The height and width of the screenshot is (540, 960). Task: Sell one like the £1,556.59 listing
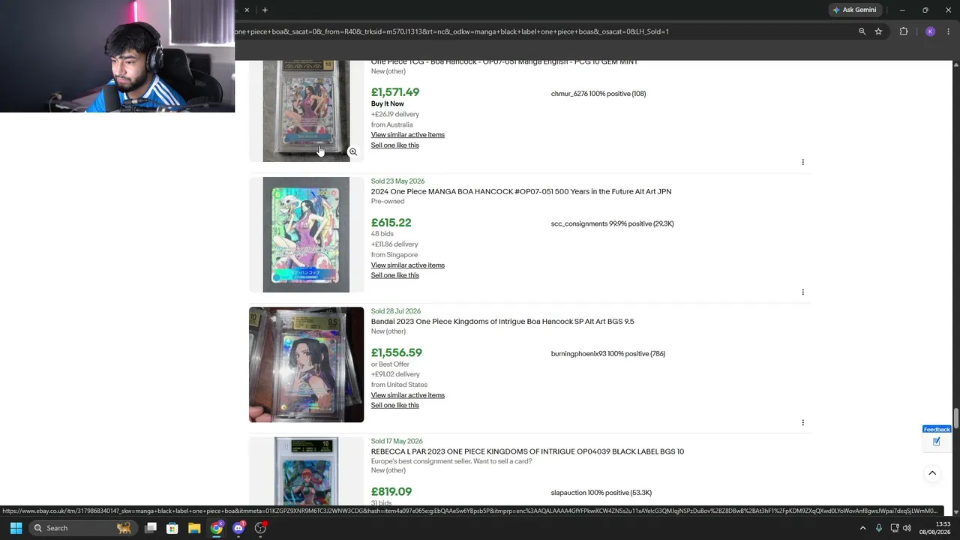tap(395, 406)
